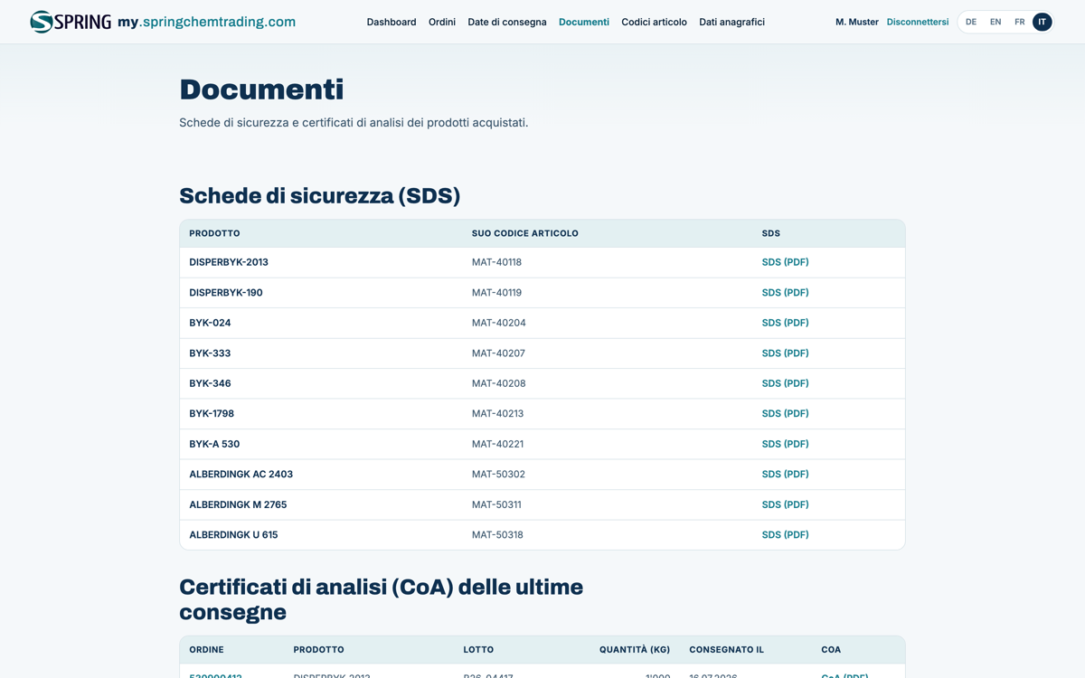
Task: Open Codici articolo page
Action: coord(654,22)
